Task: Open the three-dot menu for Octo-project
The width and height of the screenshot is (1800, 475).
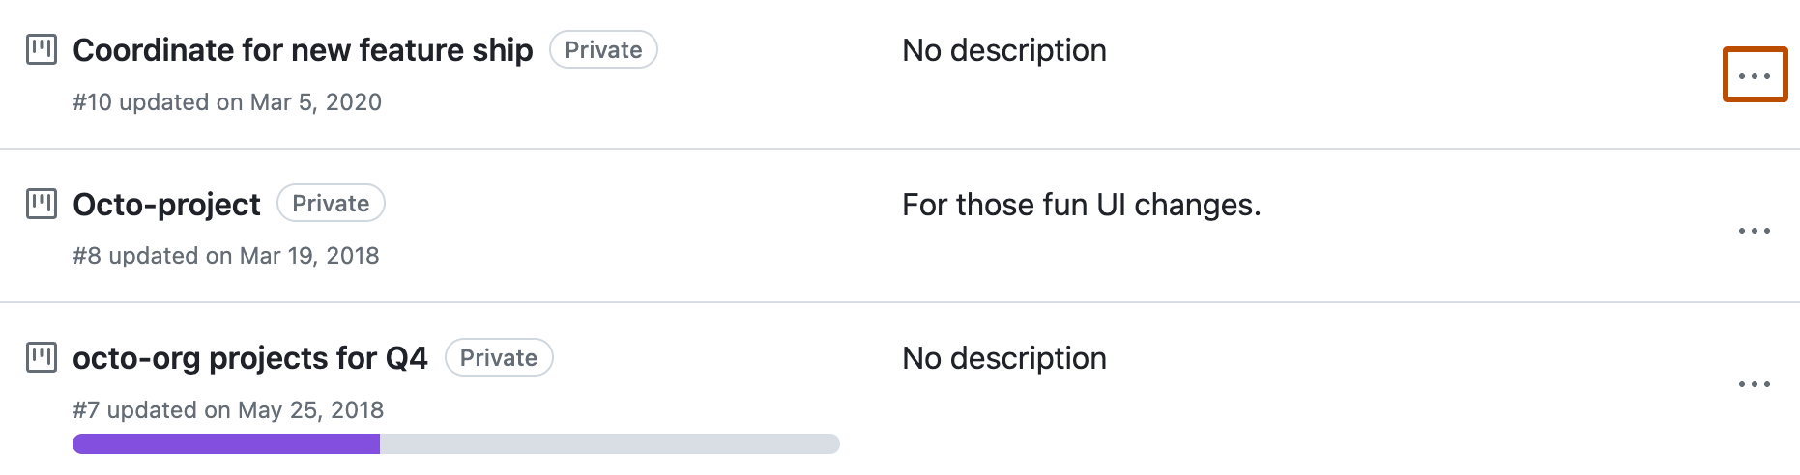Action: (1754, 231)
